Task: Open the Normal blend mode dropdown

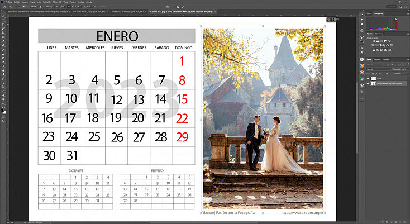Action: pos(379,69)
